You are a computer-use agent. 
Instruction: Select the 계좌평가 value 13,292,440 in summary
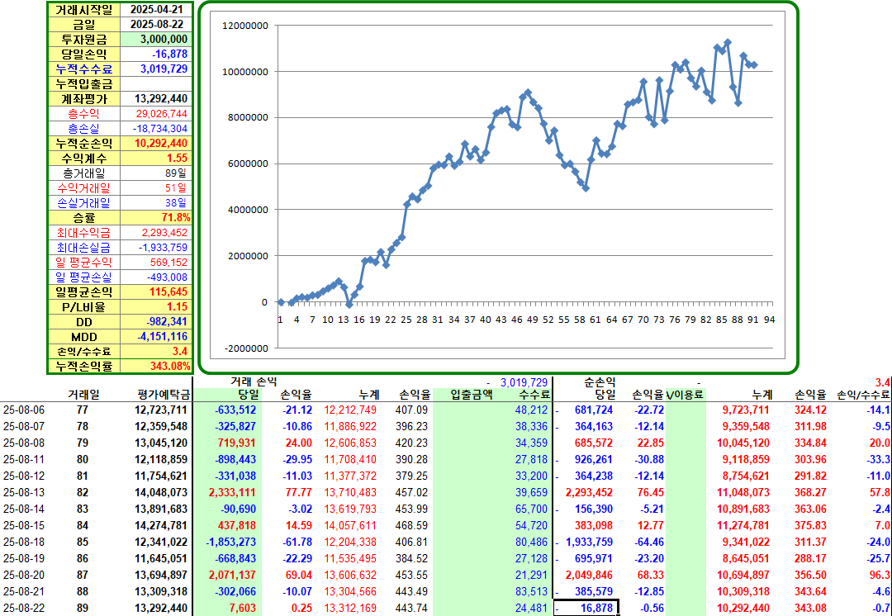point(156,98)
